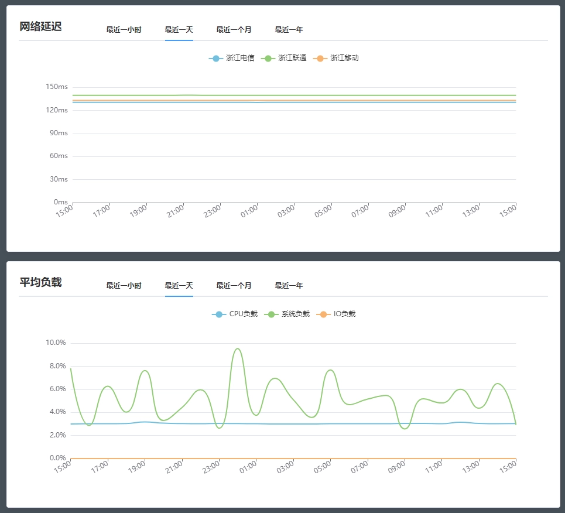Toggle 浙江移动 legend series visibility
565x513 pixels.
pos(336,58)
